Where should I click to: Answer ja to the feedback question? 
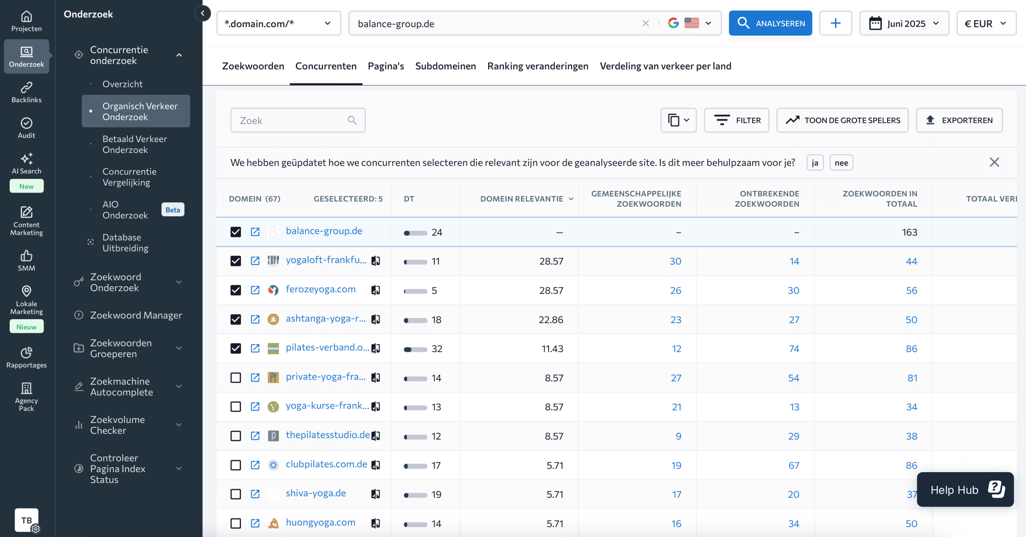click(815, 163)
